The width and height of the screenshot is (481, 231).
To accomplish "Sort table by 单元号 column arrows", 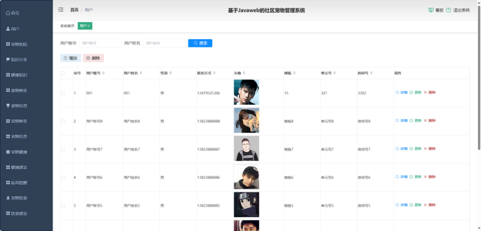I will (x=335, y=73).
